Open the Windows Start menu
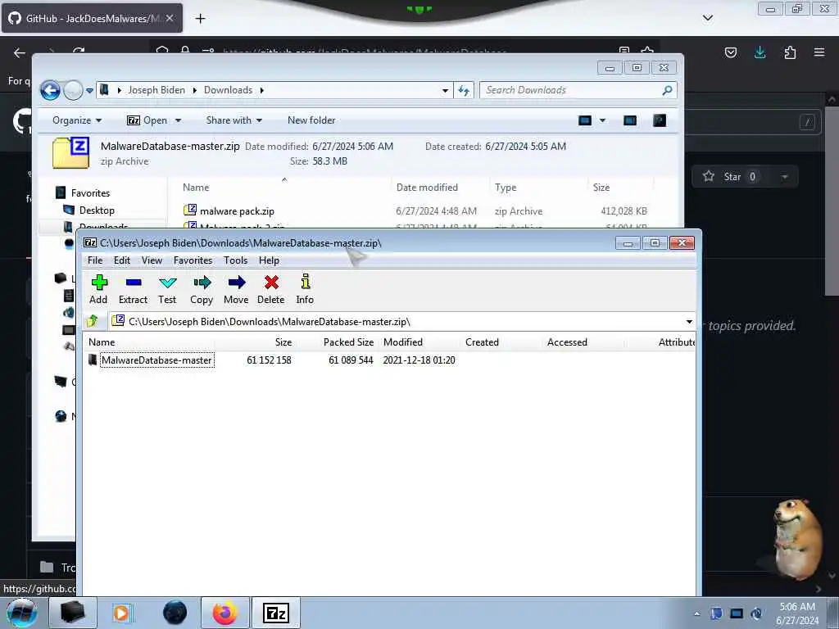 pos(21,613)
